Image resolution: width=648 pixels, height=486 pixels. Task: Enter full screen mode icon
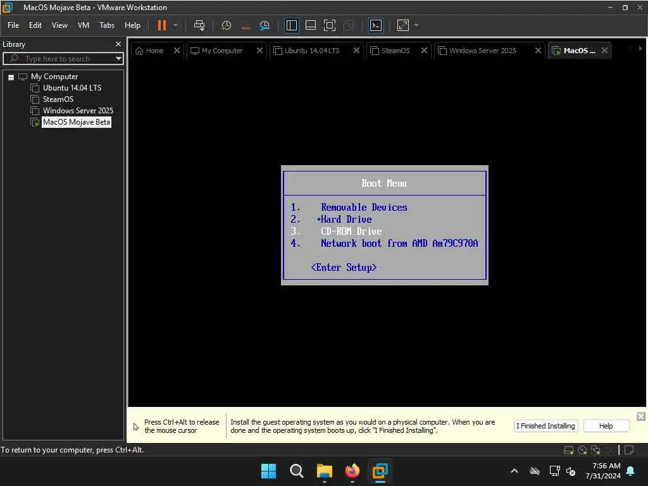pos(329,25)
